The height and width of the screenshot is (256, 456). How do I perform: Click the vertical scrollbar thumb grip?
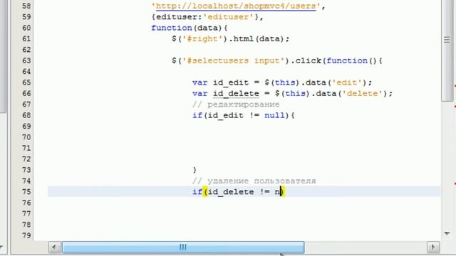coord(447,40)
